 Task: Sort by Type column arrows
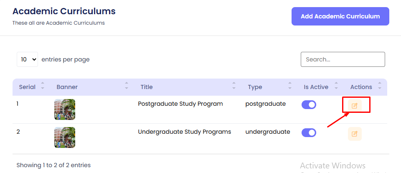coord(290,87)
